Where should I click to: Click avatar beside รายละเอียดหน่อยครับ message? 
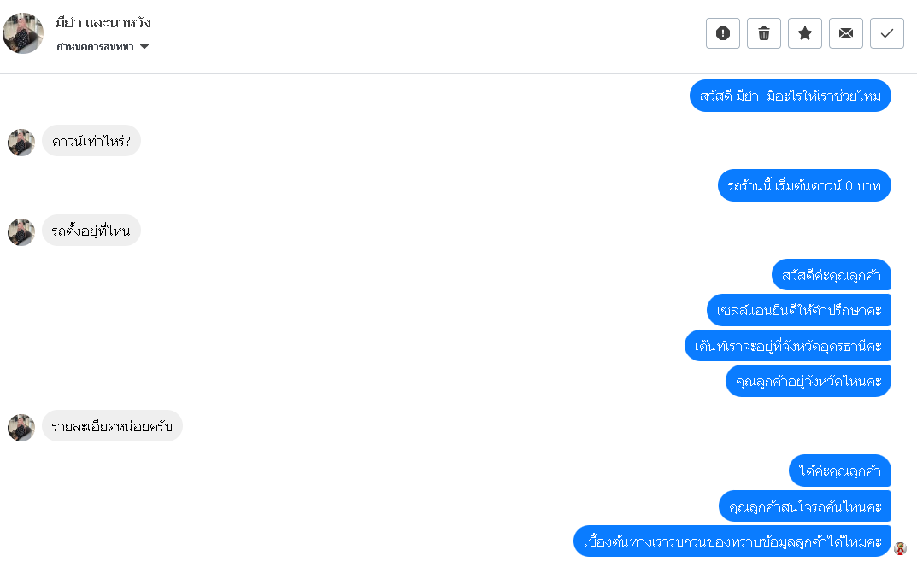tap(21, 428)
